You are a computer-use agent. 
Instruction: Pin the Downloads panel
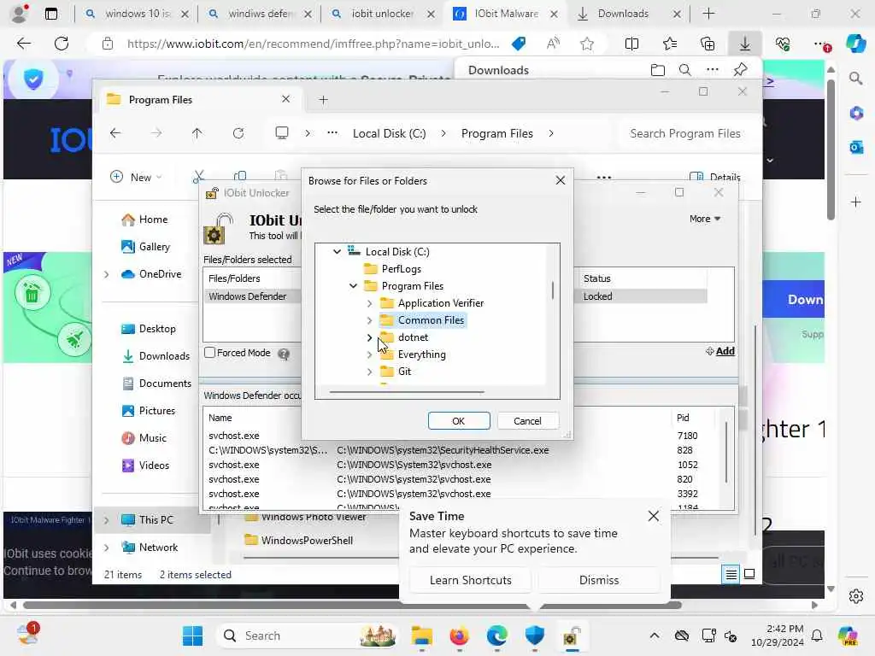[741, 70]
